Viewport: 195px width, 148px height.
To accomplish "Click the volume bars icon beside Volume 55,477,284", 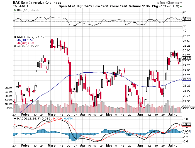I will 15,46.
